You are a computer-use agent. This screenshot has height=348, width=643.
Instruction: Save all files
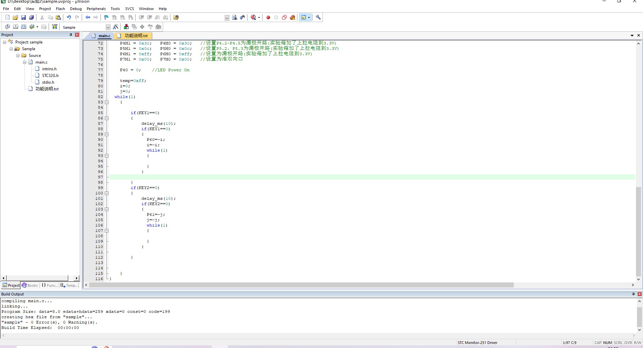[x=31, y=17]
